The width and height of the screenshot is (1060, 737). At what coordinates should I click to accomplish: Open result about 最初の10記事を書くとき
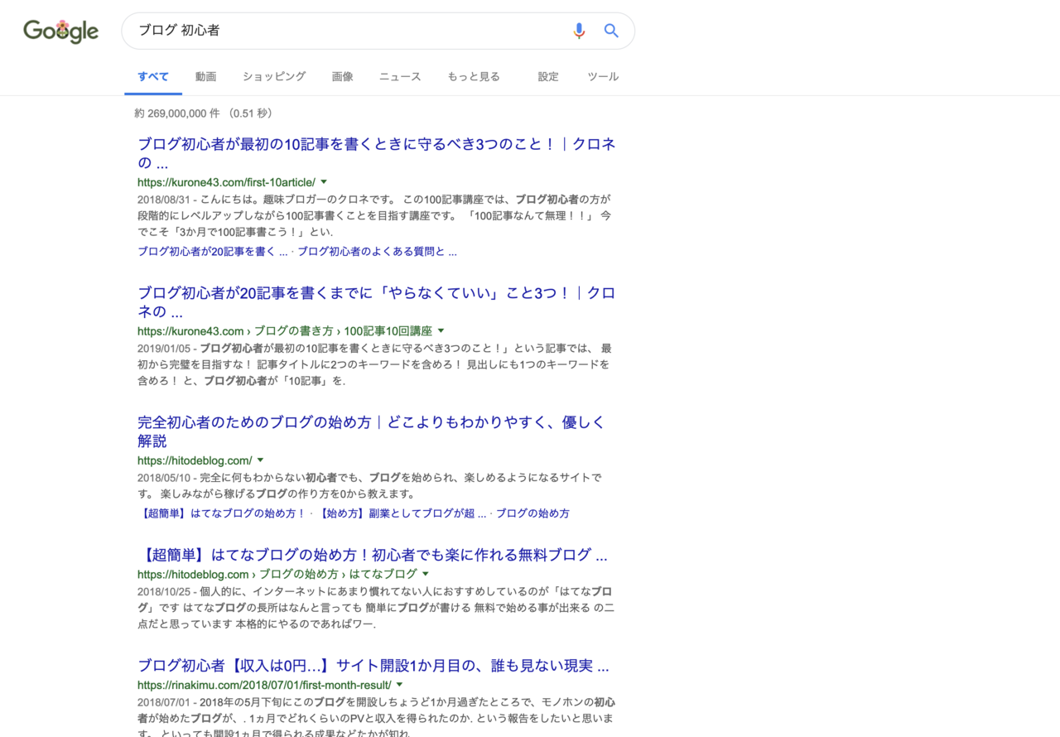[x=377, y=153]
